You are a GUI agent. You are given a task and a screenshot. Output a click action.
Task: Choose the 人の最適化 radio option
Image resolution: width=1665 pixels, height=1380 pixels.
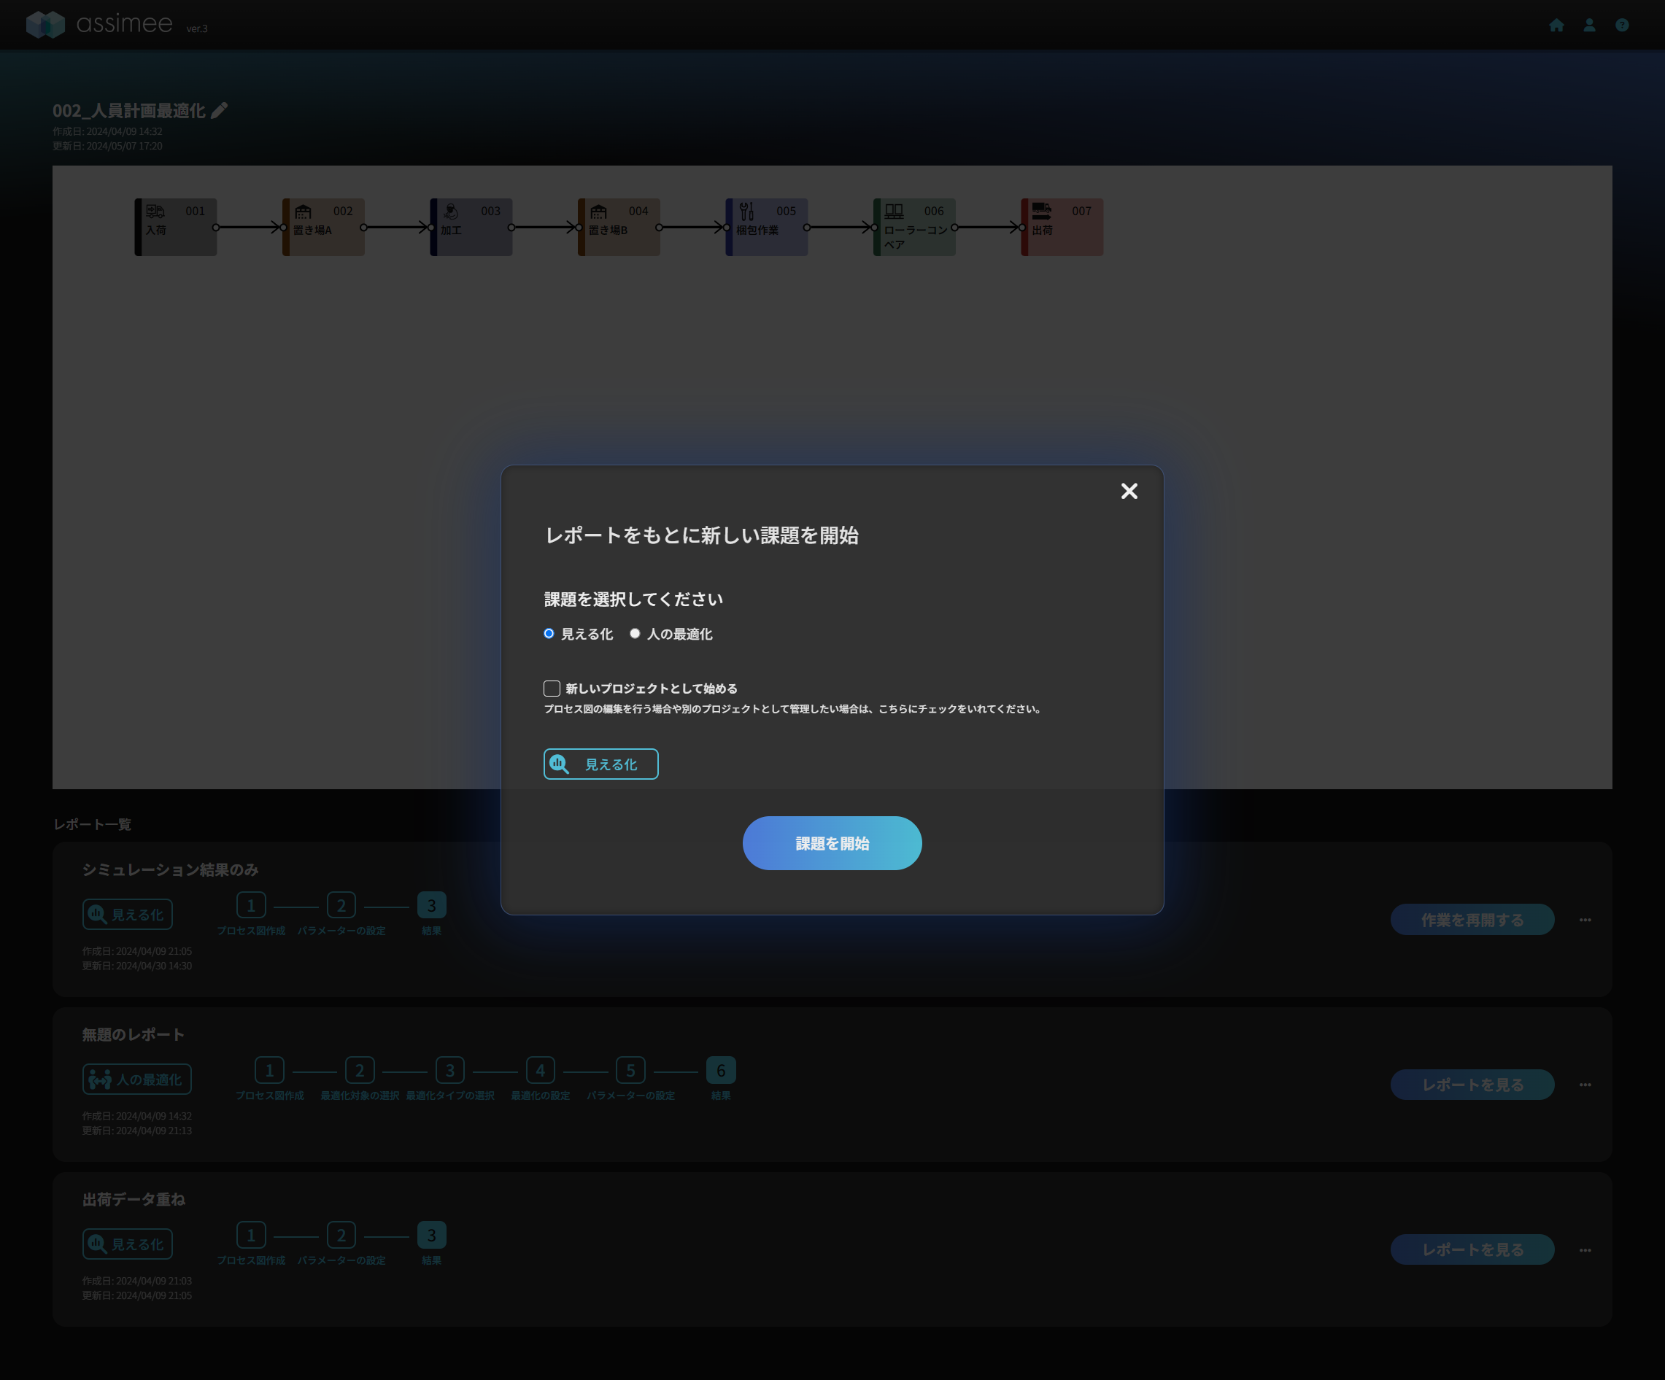635,633
